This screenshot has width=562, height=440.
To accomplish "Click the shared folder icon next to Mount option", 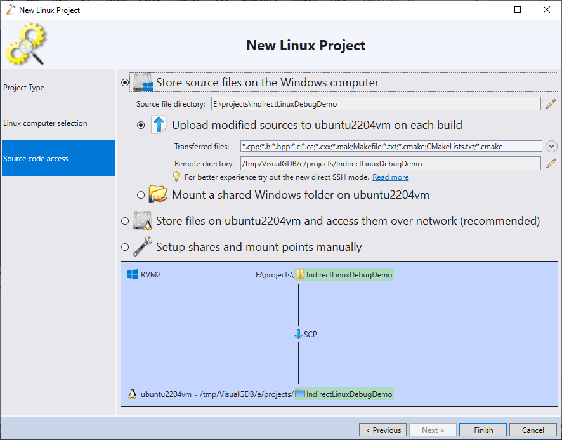I will click(x=158, y=194).
